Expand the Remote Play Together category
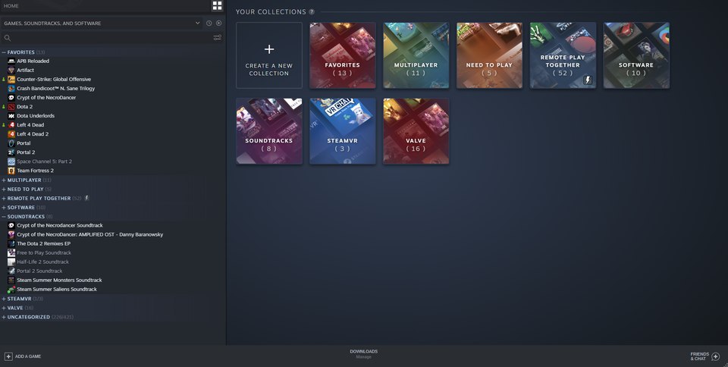 tap(4, 198)
